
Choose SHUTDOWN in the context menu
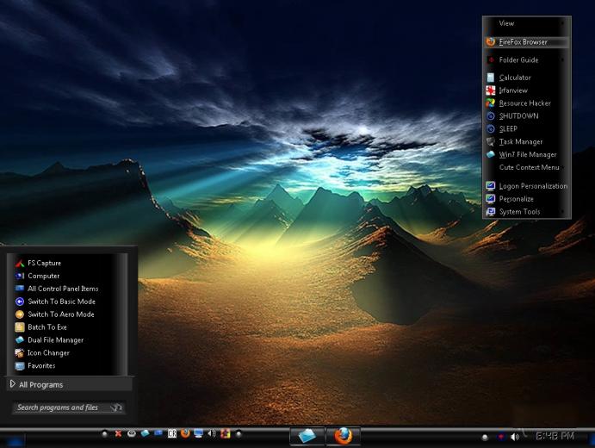pyautogui.click(x=527, y=116)
